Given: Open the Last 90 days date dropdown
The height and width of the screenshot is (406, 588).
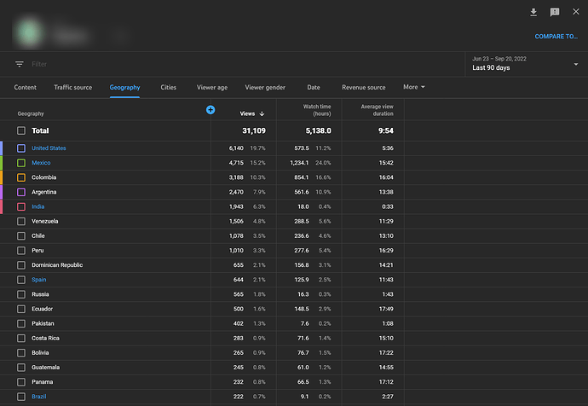Looking at the screenshot, I should [x=525, y=64].
